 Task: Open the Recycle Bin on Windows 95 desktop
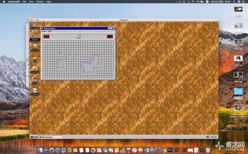click(x=35, y=47)
